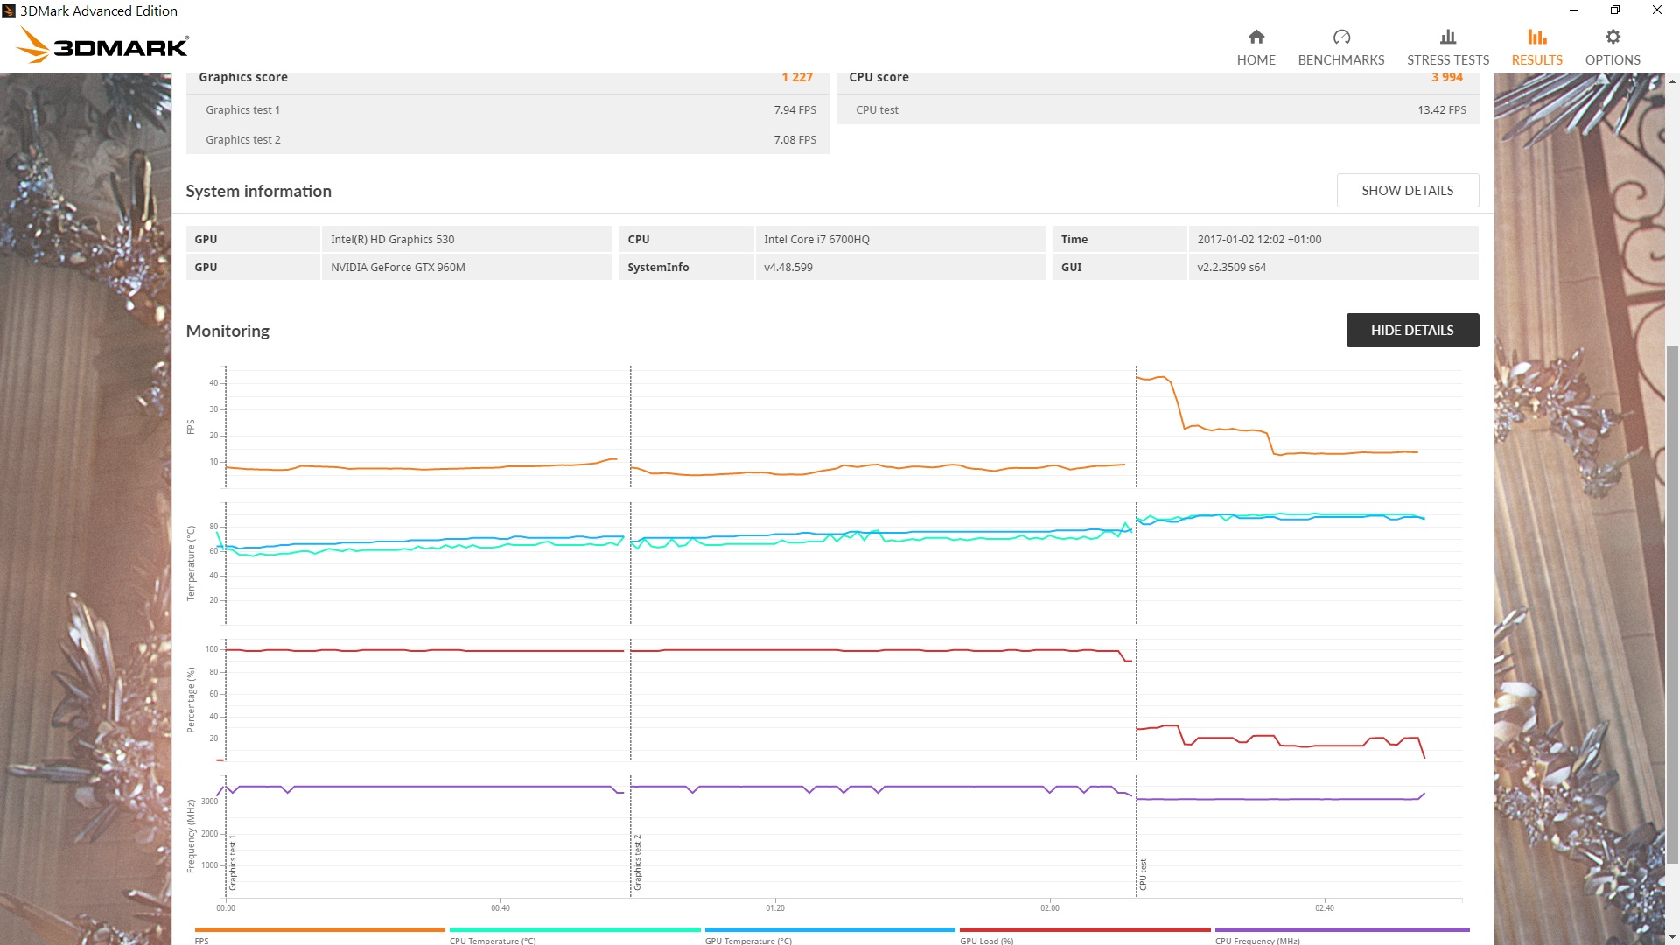Image resolution: width=1680 pixels, height=945 pixels.
Task: Click the Graphics test 1 timeline marker
Action: (233, 863)
